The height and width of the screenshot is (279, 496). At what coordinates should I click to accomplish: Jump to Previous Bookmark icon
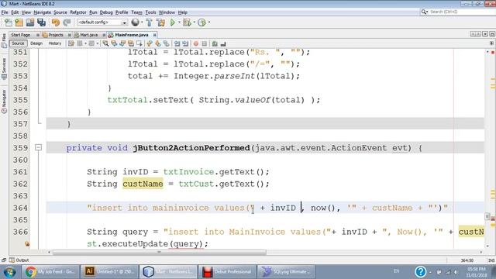150,43
